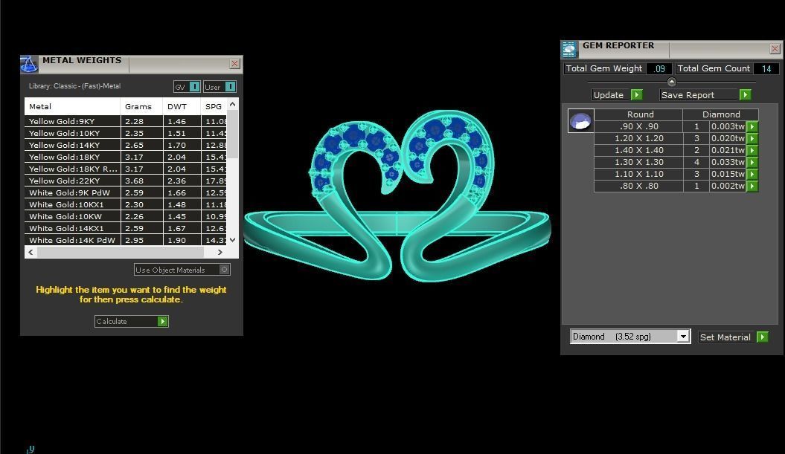Click the 0.033tw weight value
The height and width of the screenshot is (454, 785).
728,163
